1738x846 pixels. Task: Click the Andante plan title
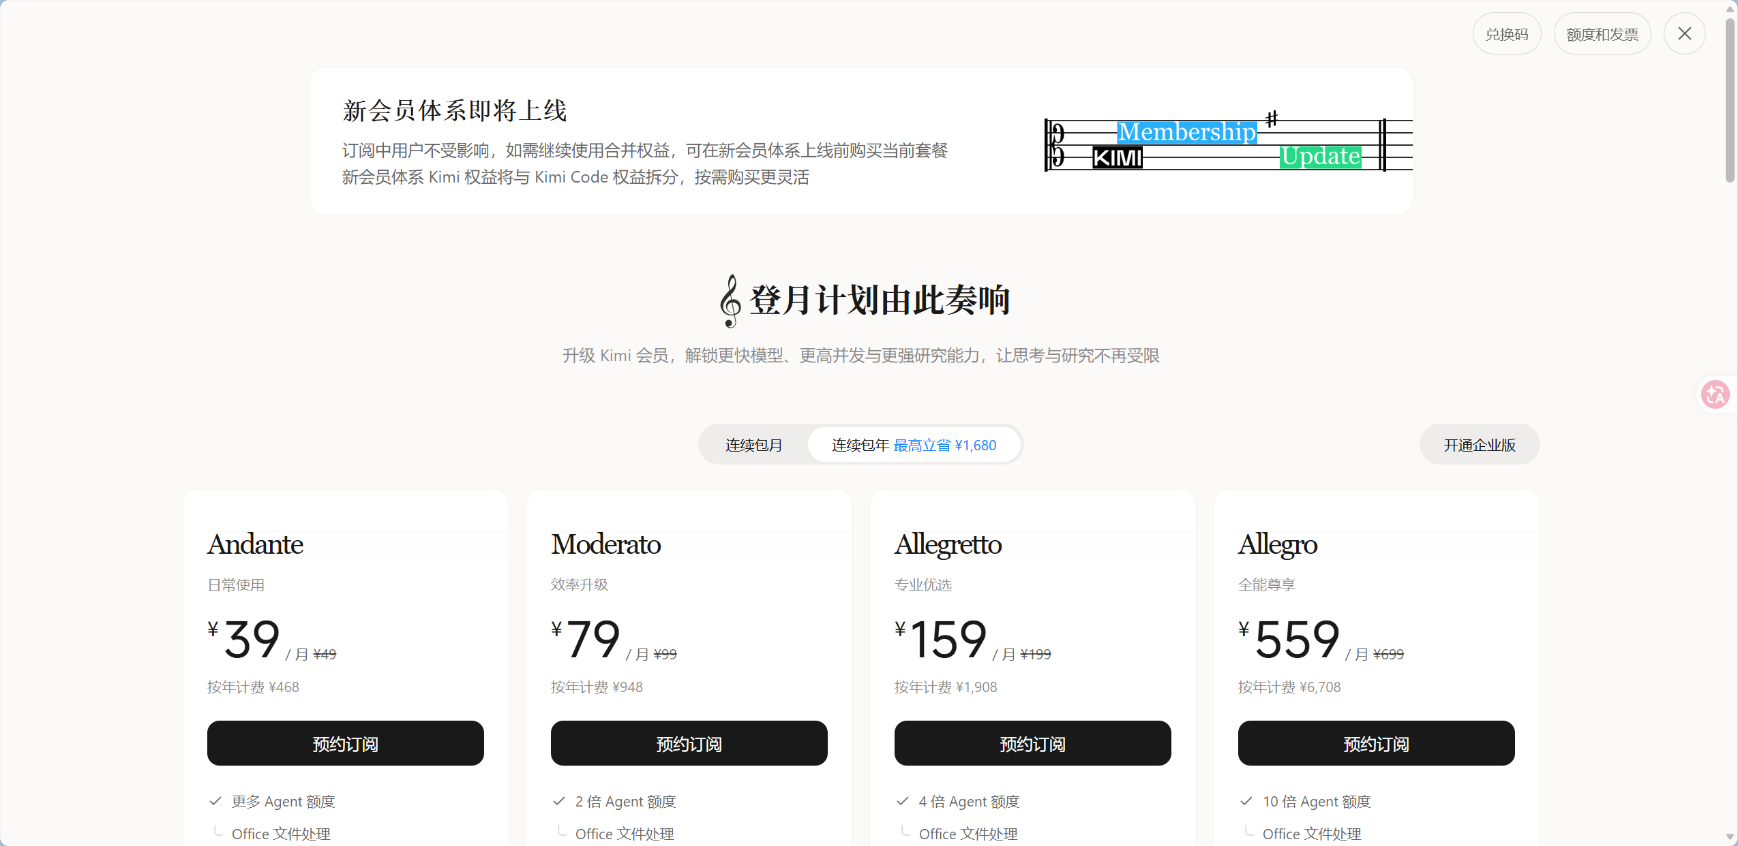(255, 544)
